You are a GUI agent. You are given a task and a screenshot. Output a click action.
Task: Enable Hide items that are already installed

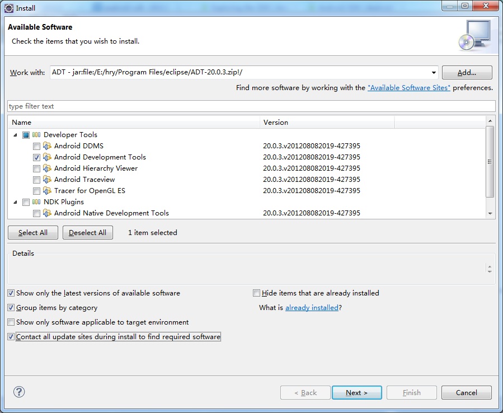[x=257, y=293]
